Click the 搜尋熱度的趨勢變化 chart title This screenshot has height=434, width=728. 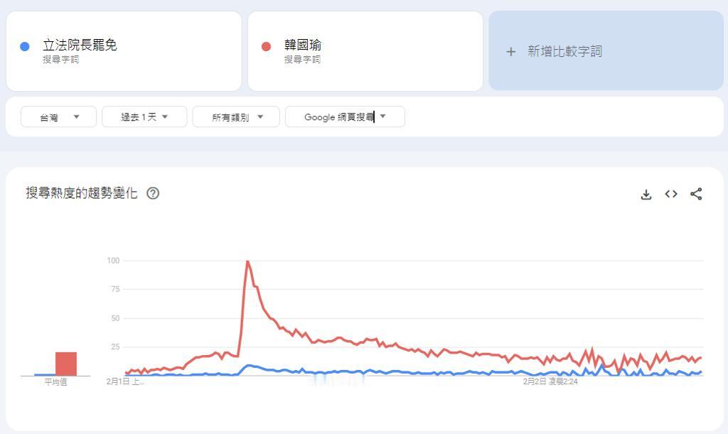(x=82, y=193)
